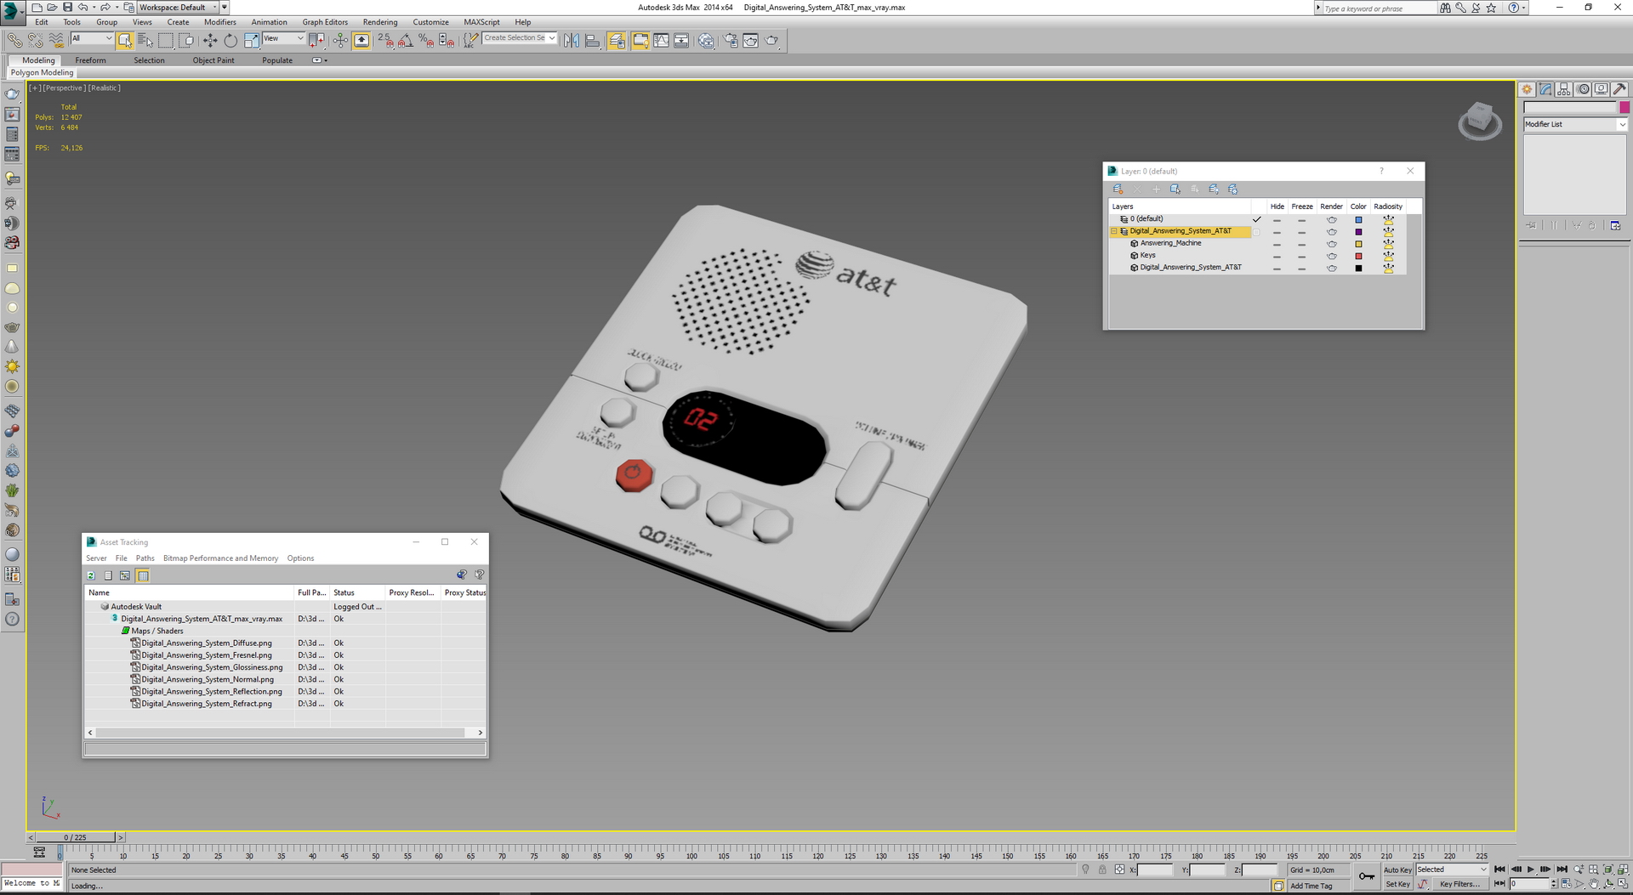Refresh the Asset Tracking list

coord(91,575)
